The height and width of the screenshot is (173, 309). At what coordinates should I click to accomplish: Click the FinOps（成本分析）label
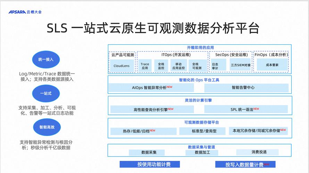[x=271, y=55]
